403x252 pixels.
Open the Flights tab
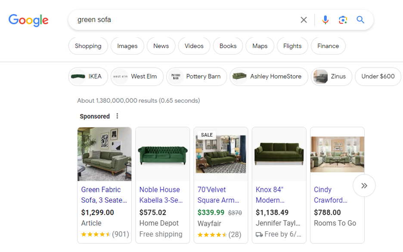coord(292,46)
